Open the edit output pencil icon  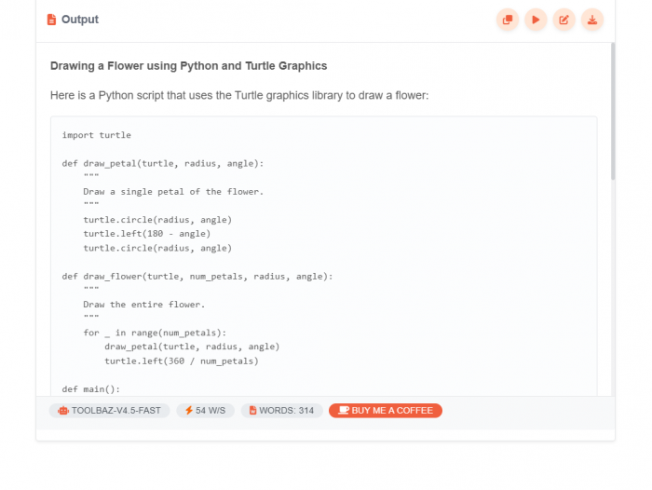564,20
